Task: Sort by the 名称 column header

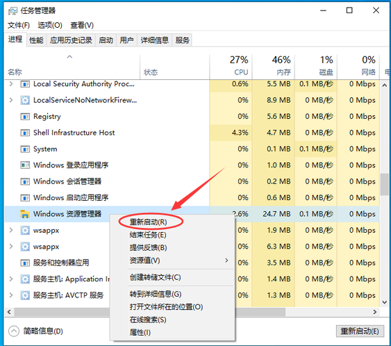Action: 72,67
